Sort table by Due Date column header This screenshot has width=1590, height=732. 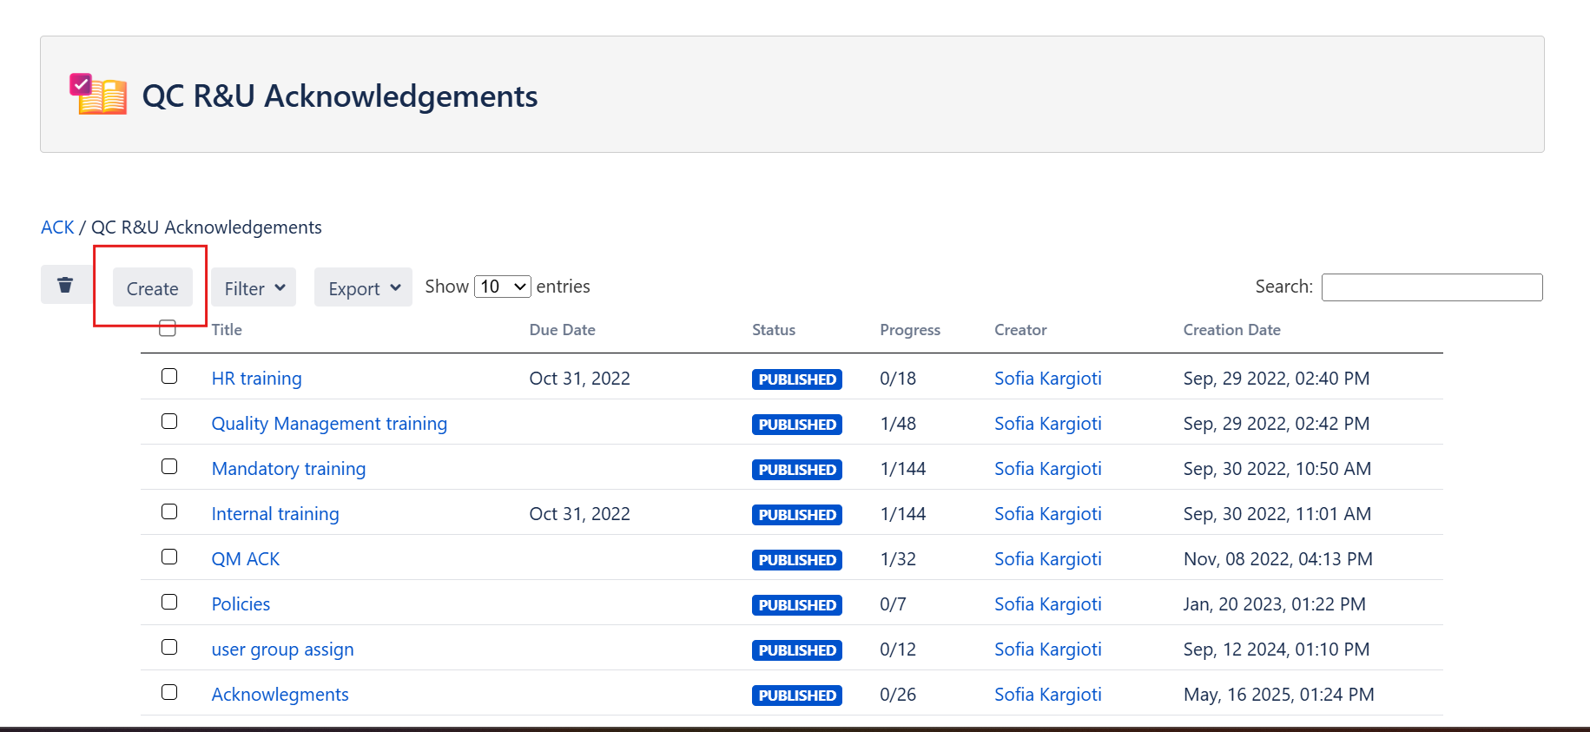point(562,330)
